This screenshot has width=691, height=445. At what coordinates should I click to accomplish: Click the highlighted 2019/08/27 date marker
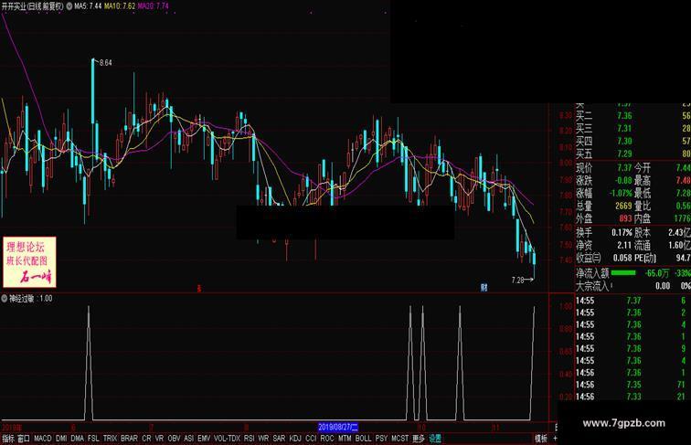click(338, 427)
